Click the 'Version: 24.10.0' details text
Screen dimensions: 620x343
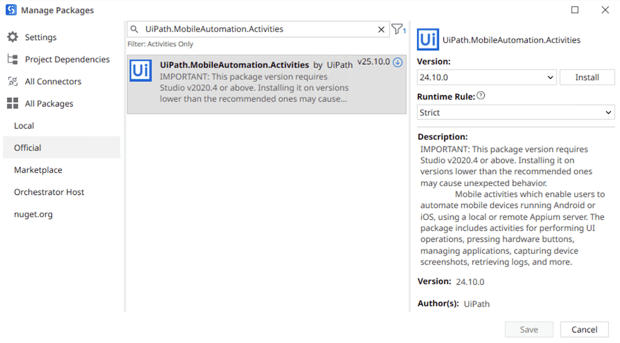[451, 282]
